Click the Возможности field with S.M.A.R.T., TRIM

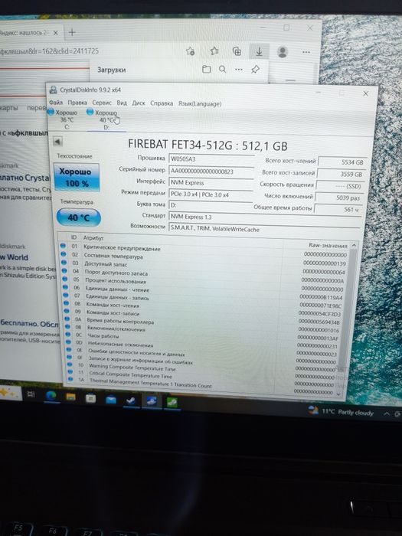[264, 229]
